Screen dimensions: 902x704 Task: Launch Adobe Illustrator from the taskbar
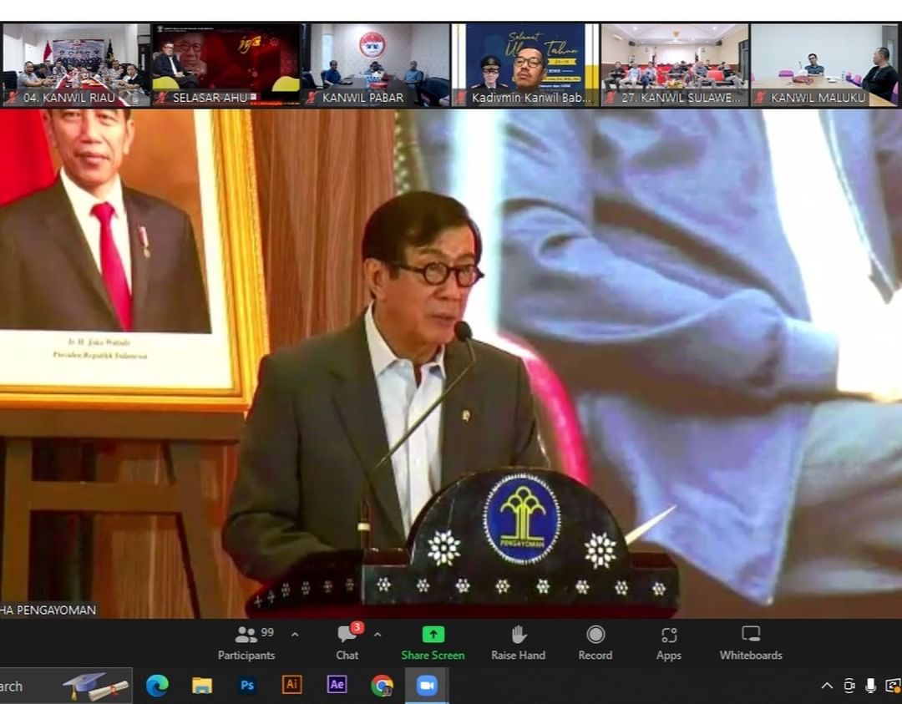pos(291,685)
